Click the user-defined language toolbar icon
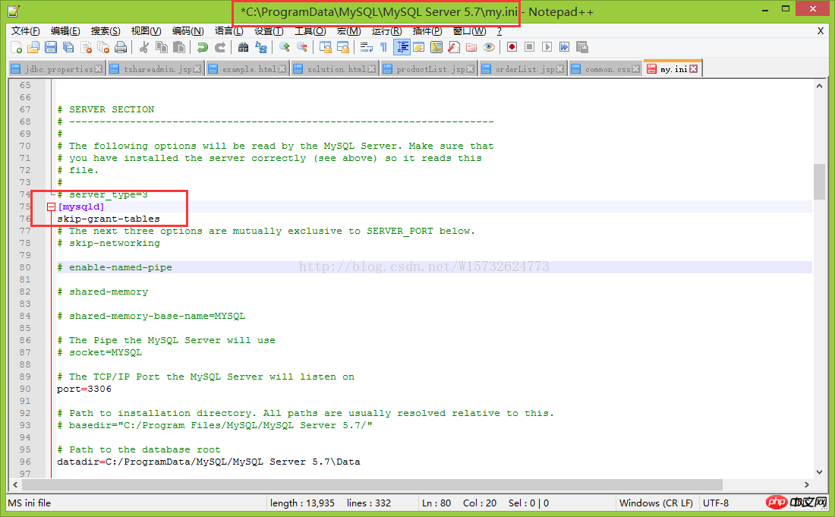 pyautogui.click(x=419, y=47)
